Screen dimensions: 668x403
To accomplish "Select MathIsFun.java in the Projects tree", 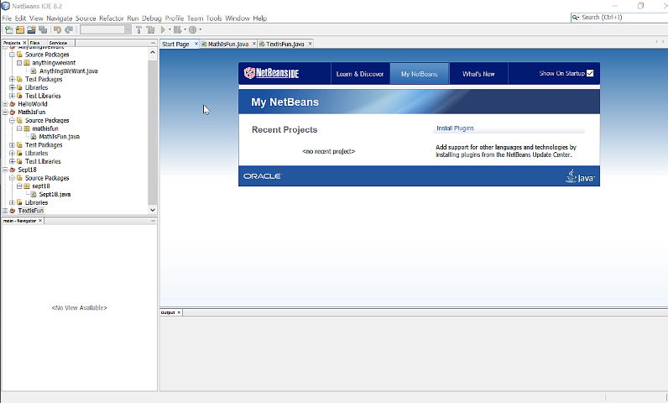I will pyautogui.click(x=59, y=137).
